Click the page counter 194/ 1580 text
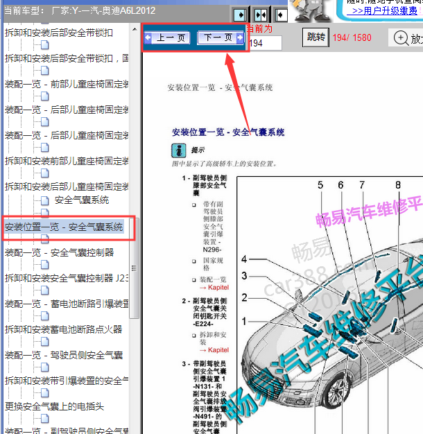This screenshot has width=423, height=434. coord(352,37)
